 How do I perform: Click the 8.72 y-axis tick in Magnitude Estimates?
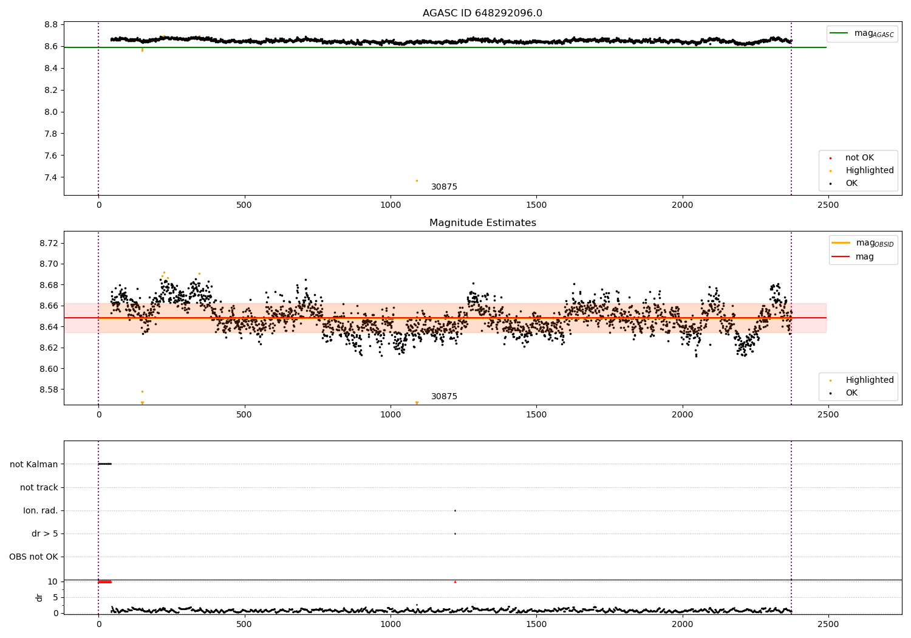click(48, 243)
